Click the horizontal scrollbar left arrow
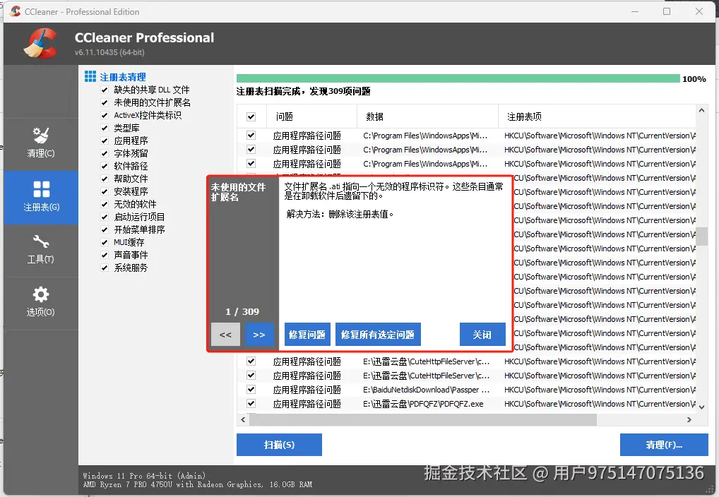This screenshot has width=719, height=497. (243, 419)
